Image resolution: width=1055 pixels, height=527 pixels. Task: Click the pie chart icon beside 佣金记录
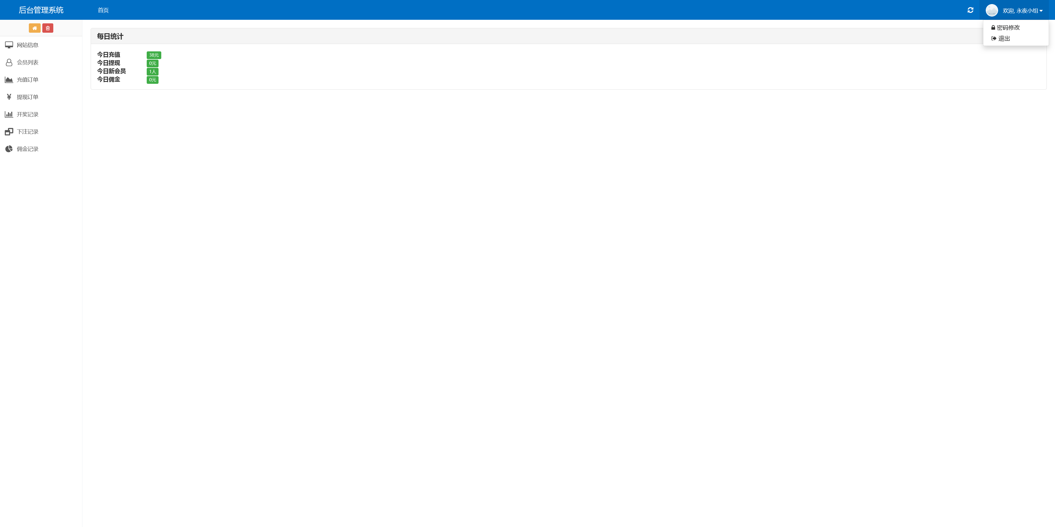(x=9, y=149)
